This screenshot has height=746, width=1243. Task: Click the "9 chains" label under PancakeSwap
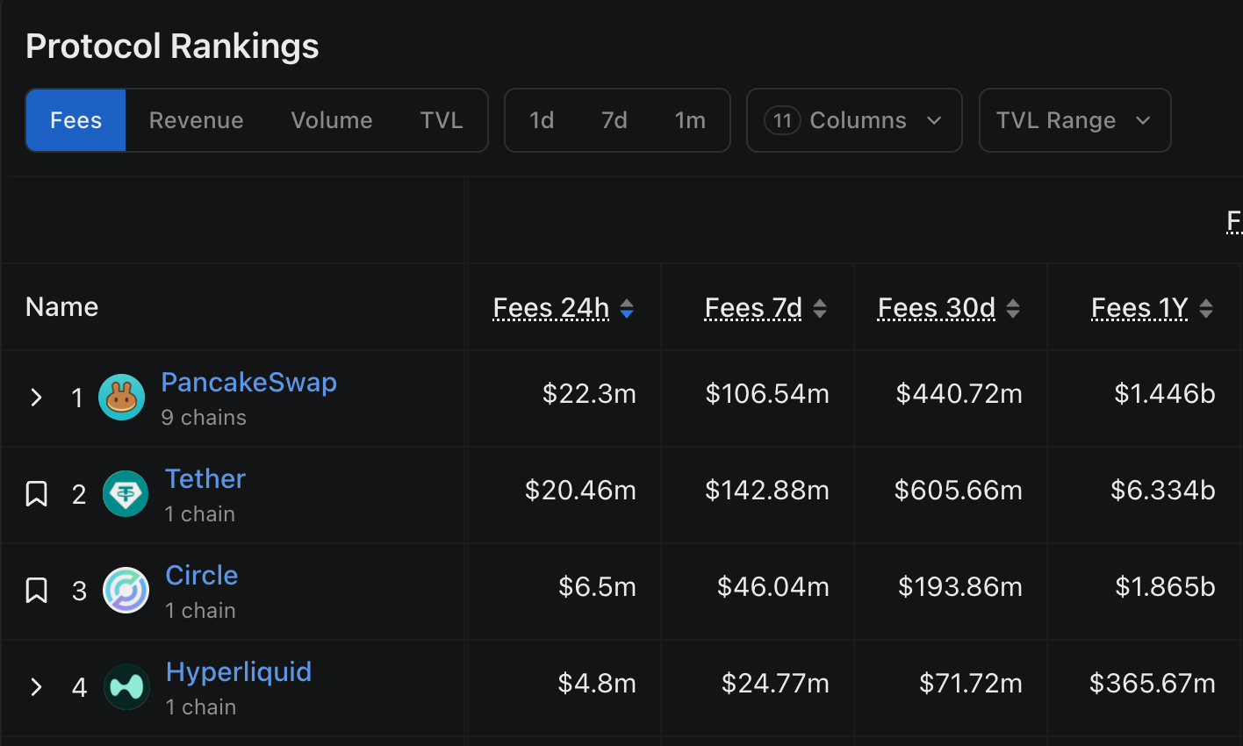coord(204,418)
